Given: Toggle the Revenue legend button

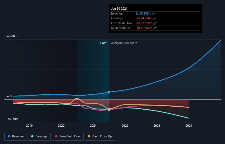Looking at the screenshot, I should 16,137.
